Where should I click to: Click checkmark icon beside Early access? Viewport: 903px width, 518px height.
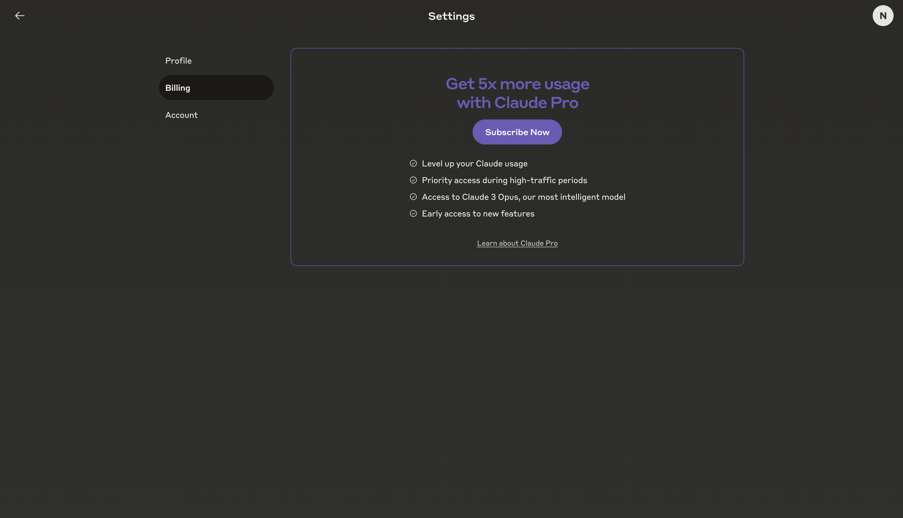click(x=413, y=213)
